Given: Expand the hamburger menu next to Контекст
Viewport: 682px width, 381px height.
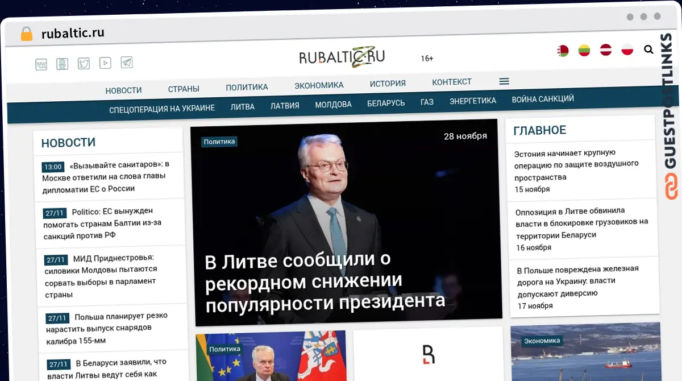Looking at the screenshot, I should [504, 81].
